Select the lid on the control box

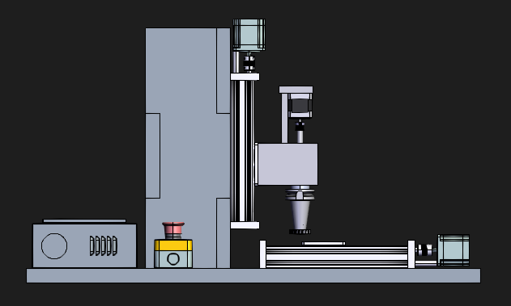[84, 221]
